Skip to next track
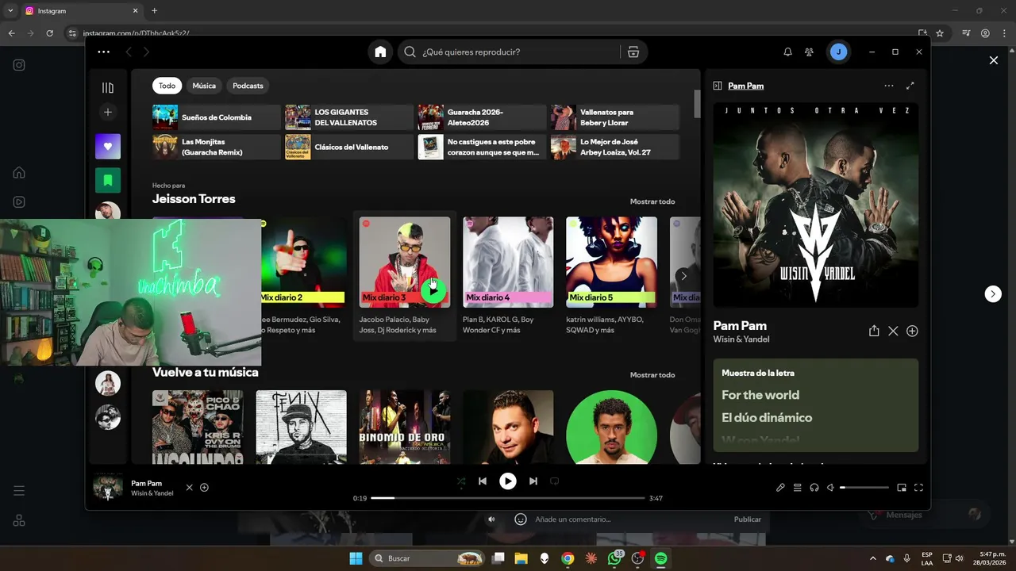Screen dimensions: 1016x571 (533, 481)
